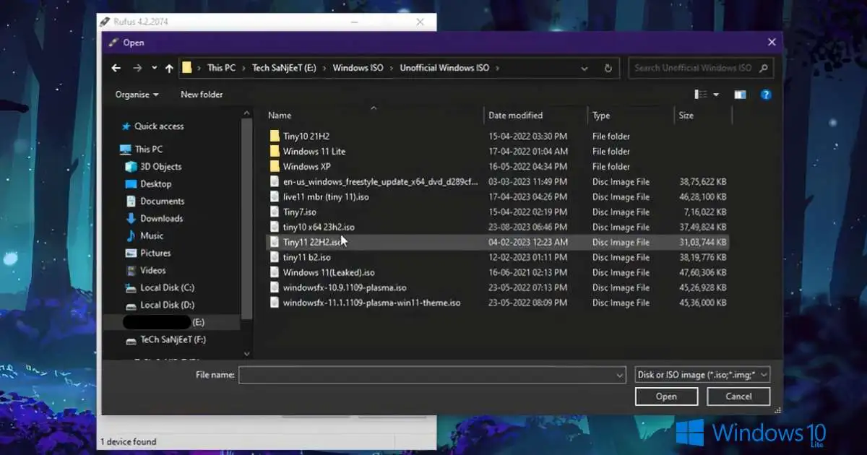Open Music in navigation pane
This screenshot has width=867, height=455.
(x=152, y=236)
